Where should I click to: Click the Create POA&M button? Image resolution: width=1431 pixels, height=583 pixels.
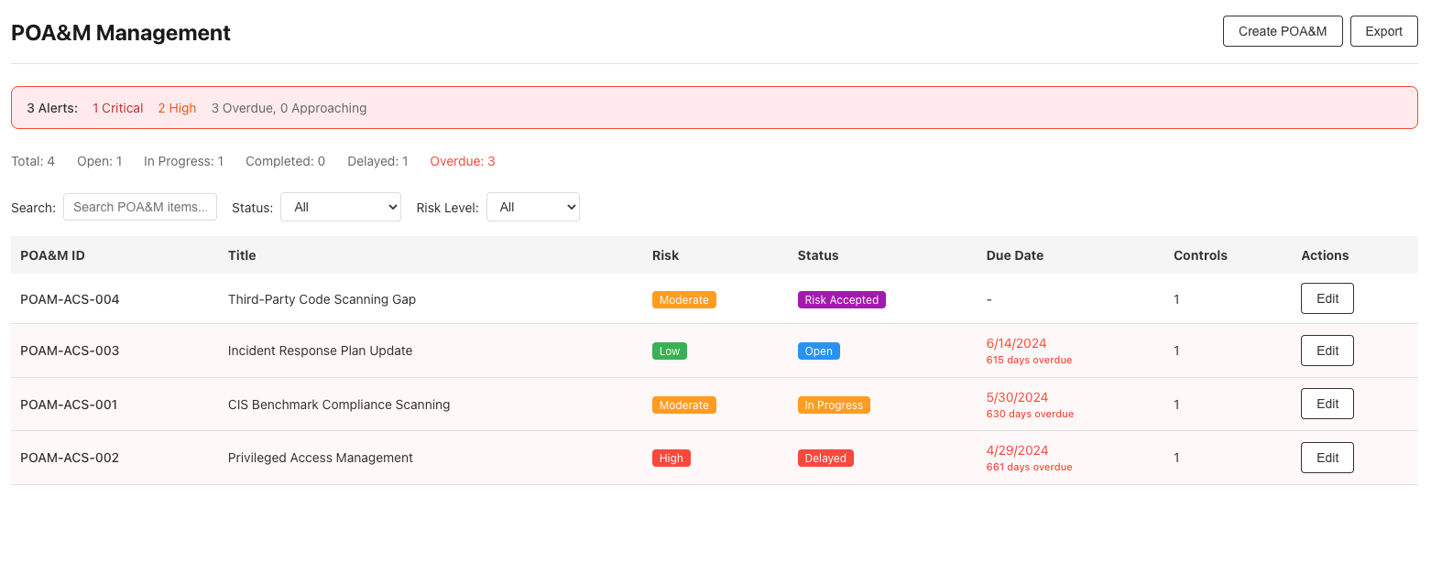pyautogui.click(x=1283, y=30)
